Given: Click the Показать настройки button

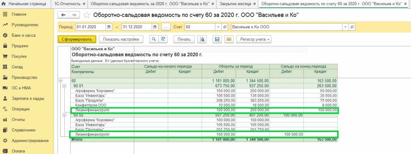Looking at the screenshot, I should click(121, 39).
